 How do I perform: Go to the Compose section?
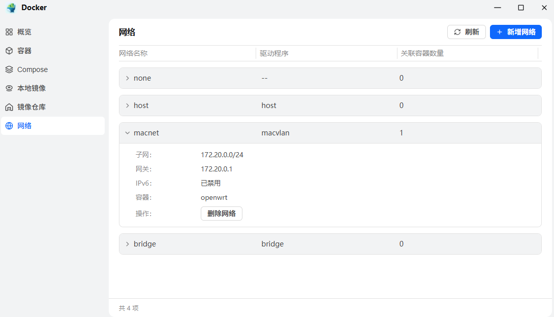(x=33, y=69)
